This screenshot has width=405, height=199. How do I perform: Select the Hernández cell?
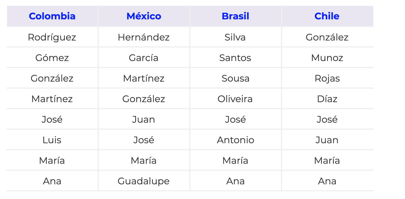coord(144,37)
